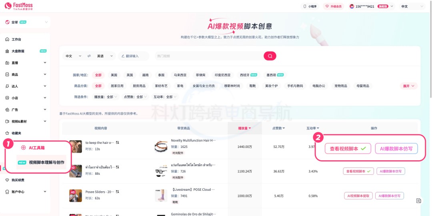Open the account 156****9421 menu
Image resolution: width=432 pixels, height=216 pixels.
371,6
